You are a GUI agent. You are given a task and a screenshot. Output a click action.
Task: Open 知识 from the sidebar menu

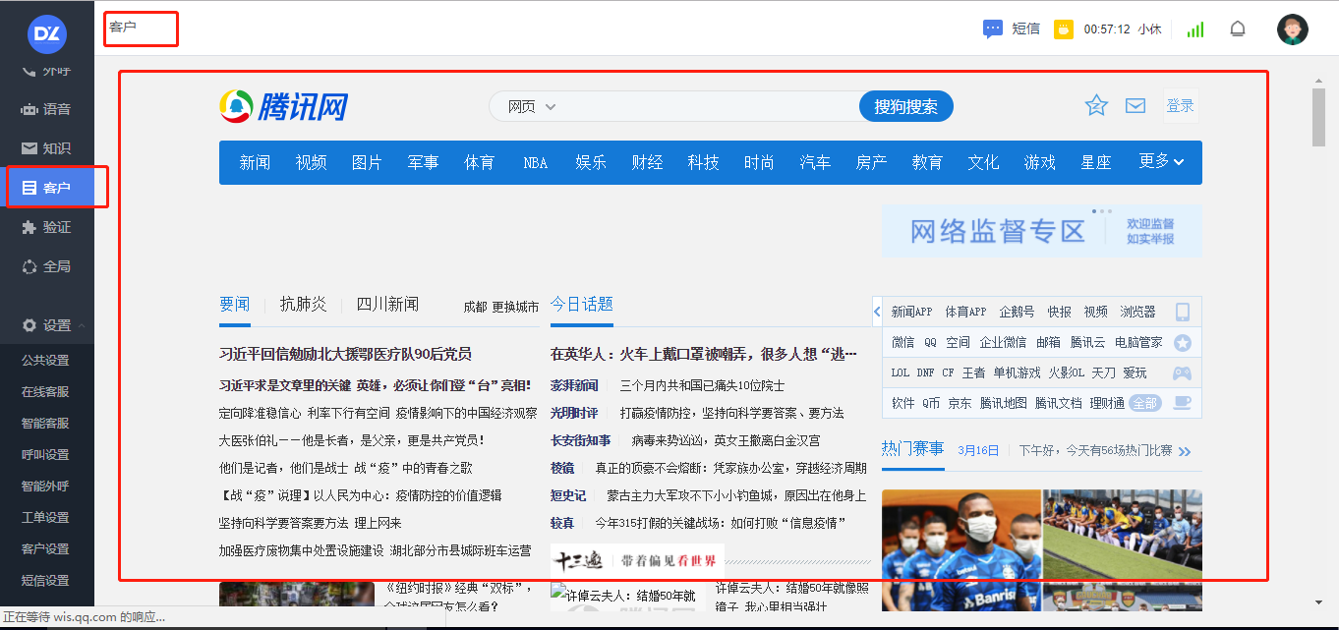point(47,148)
